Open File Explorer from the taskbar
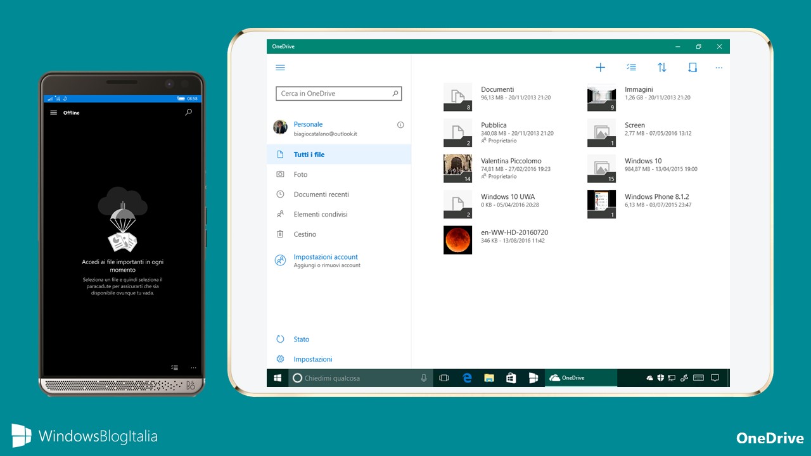 coord(489,378)
